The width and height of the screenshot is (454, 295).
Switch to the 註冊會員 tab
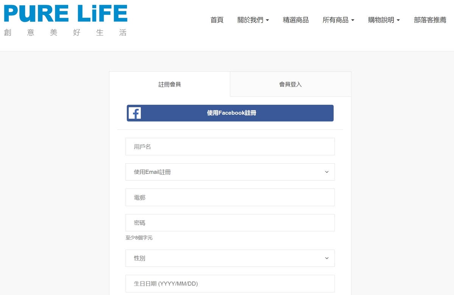tap(169, 84)
